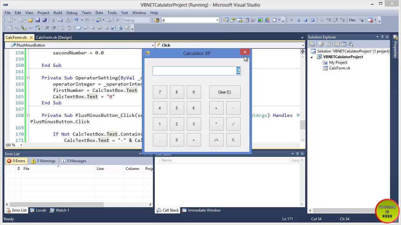The image size is (401, 225).
Task: Switch to CalcForm.vb [Design] tab
Action: [x=54, y=37]
